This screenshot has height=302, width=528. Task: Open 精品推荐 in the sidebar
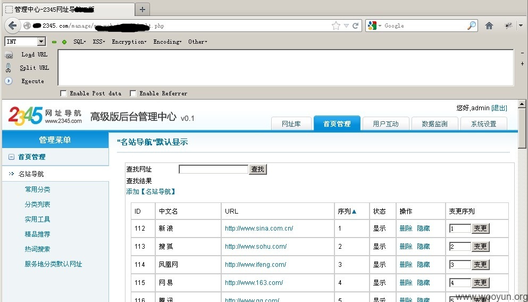(37, 234)
